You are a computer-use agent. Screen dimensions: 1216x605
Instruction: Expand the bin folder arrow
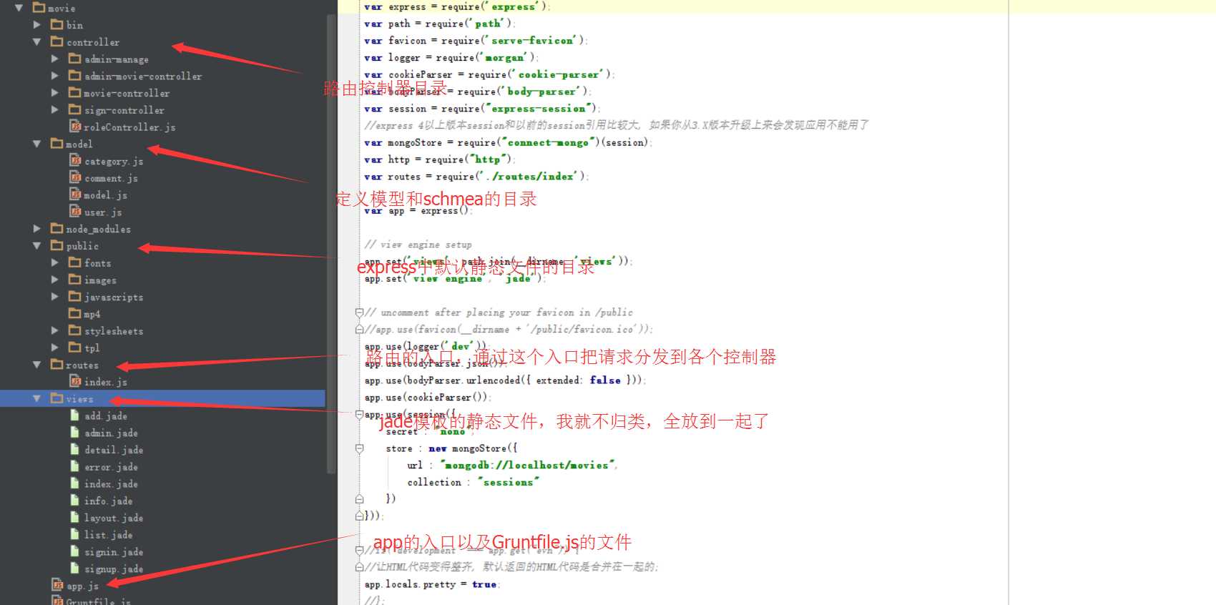37,24
